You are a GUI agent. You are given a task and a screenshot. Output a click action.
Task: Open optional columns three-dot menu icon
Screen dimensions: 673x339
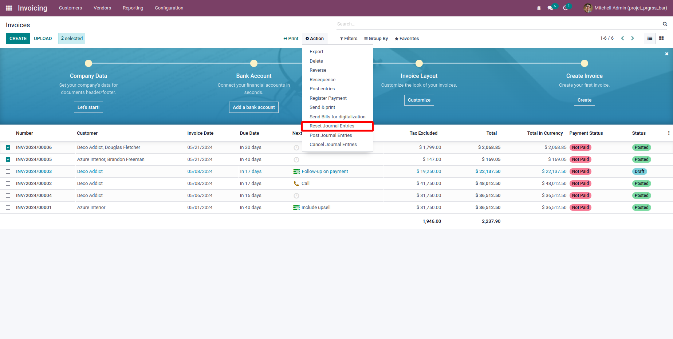[669, 133]
